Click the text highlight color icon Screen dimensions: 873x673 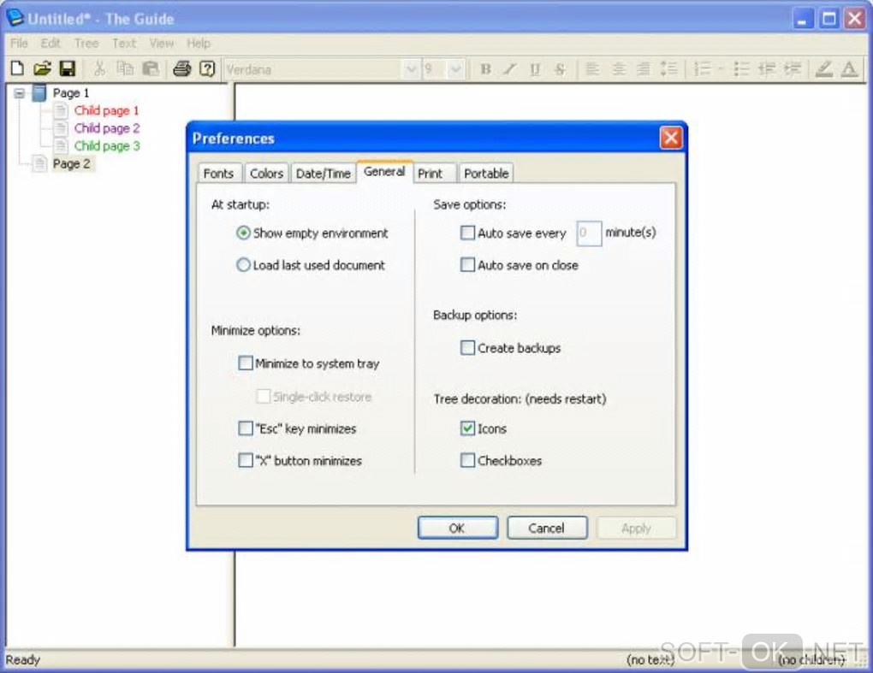click(824, 69)
